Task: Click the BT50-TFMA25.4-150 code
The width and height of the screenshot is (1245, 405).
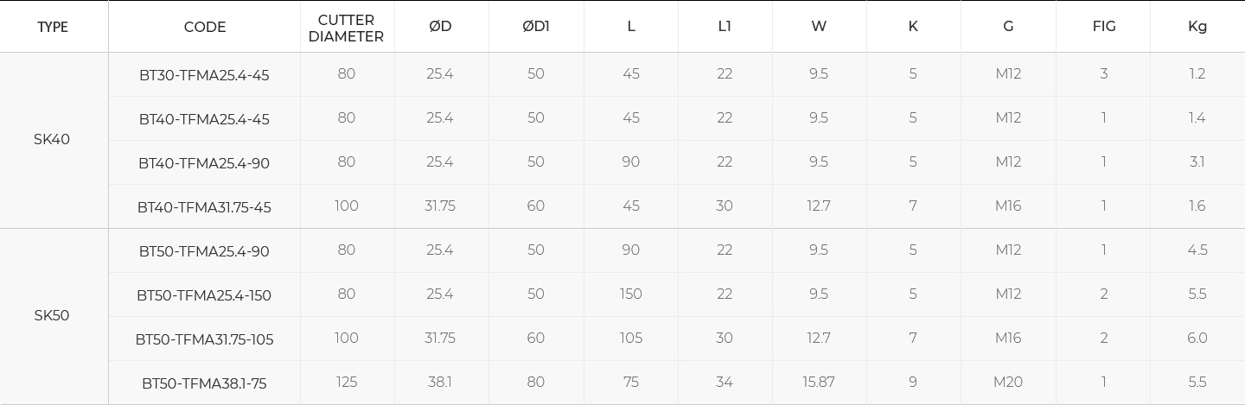Action: click(x=204, y=295)
